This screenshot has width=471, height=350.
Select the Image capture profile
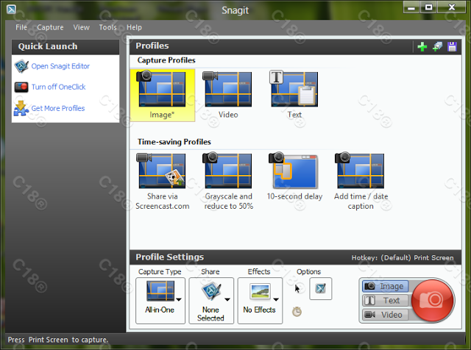(162, 95)
